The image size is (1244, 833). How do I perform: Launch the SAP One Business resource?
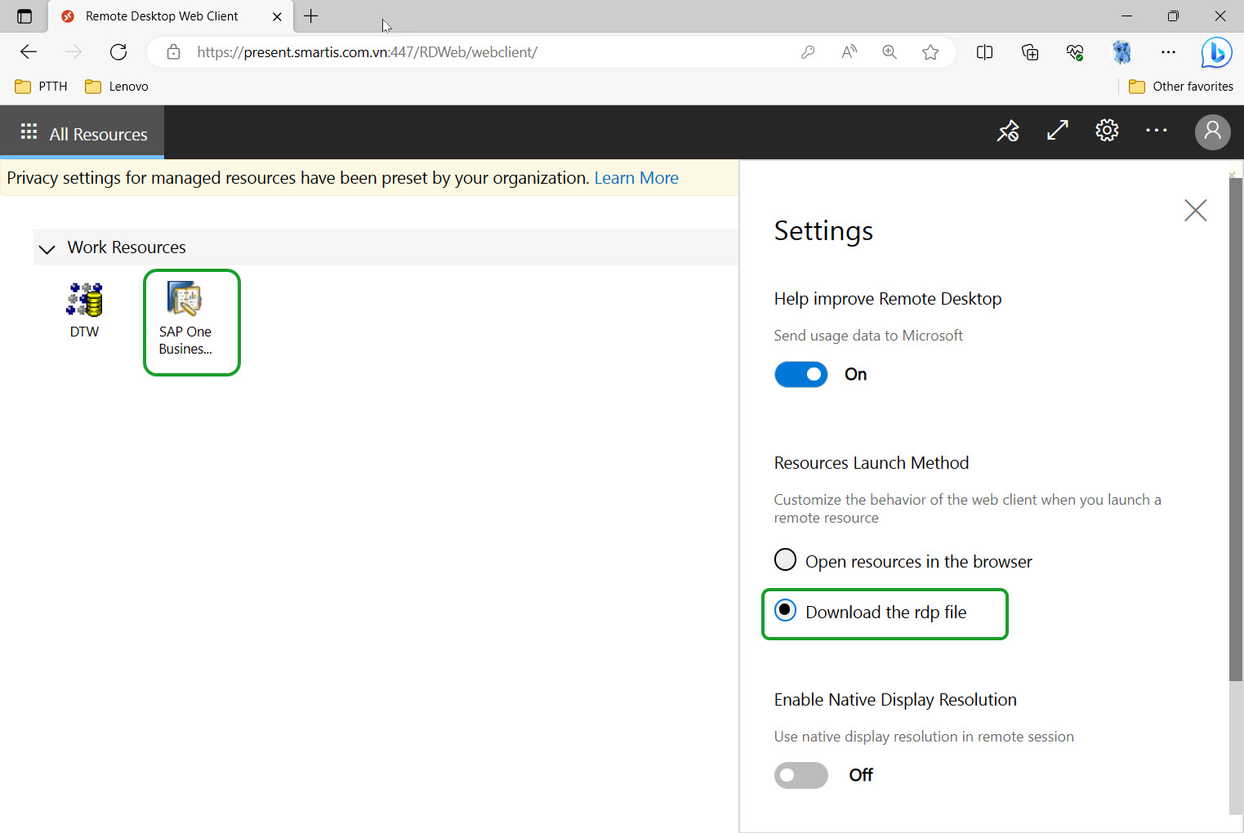click(185, 319)
